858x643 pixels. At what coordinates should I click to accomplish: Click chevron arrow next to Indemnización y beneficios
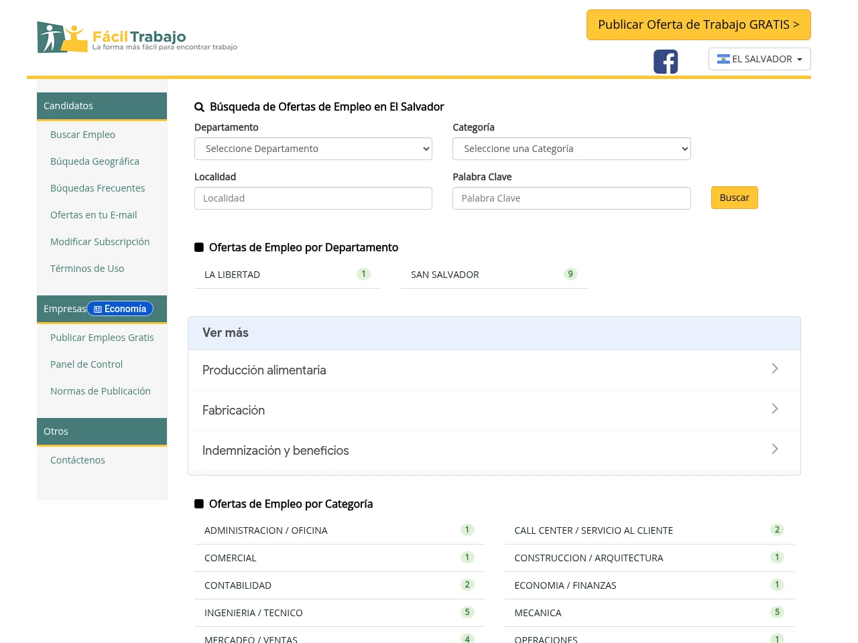coord(775,449)
